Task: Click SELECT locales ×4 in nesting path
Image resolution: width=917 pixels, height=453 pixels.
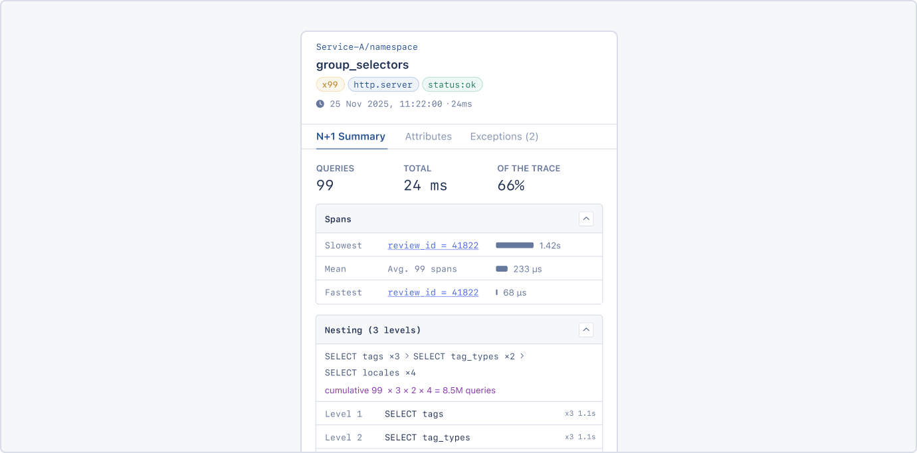Action: point(370,373)
